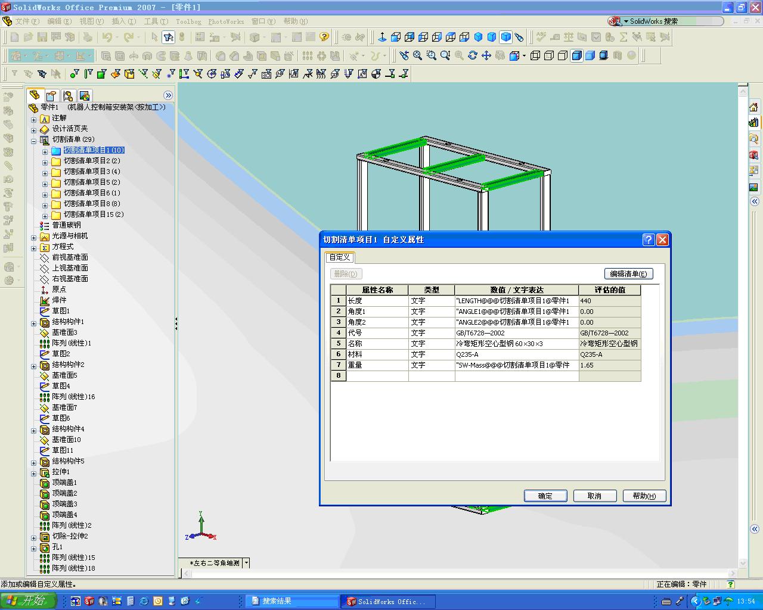Select the 切割清单项目15(2) folder item

click(x=94, y=214)
